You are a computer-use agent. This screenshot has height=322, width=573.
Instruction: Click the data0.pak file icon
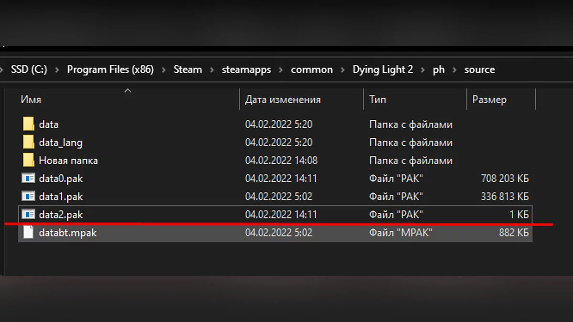(x=29, y=178)
